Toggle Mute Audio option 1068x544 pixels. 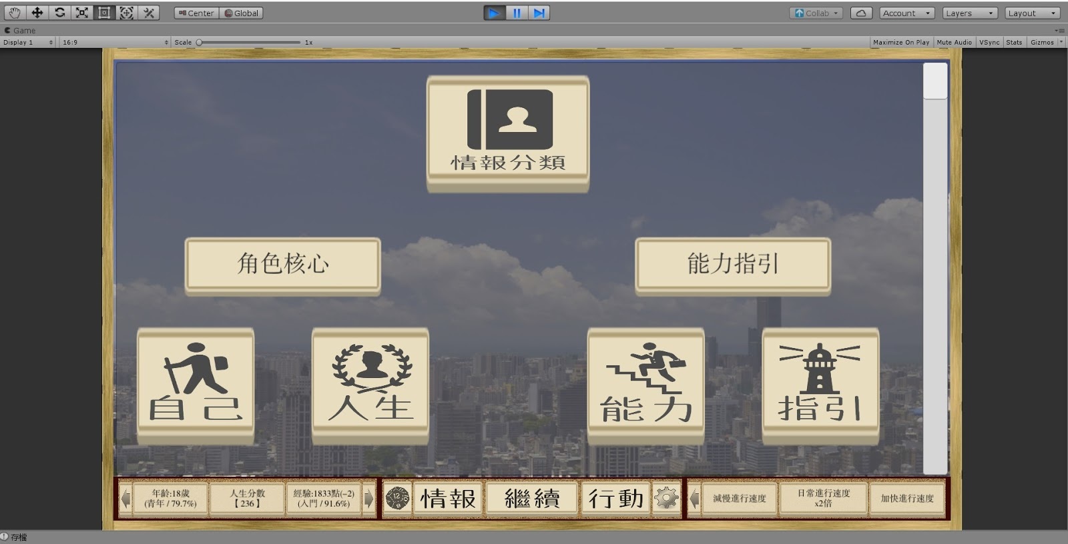pos(954,42)
